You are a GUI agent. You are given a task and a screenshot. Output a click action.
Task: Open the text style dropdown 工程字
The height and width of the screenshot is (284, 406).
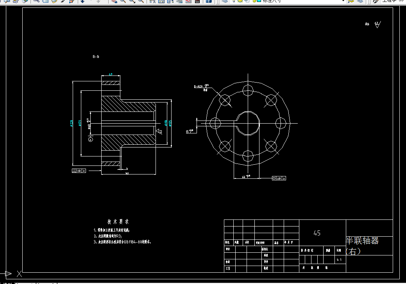393,1
